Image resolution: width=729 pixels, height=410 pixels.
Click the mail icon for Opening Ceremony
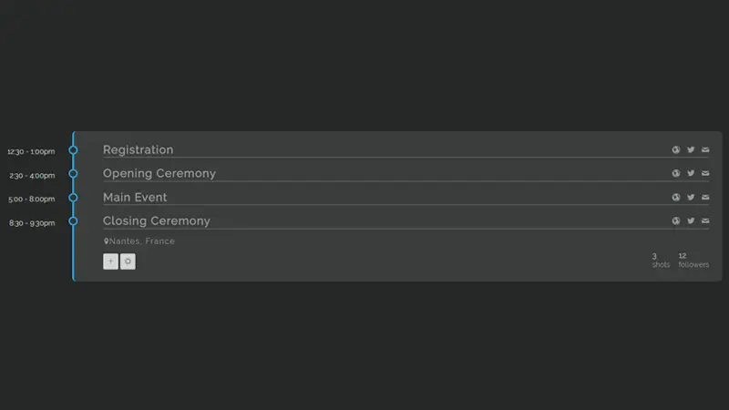[705, 174]
